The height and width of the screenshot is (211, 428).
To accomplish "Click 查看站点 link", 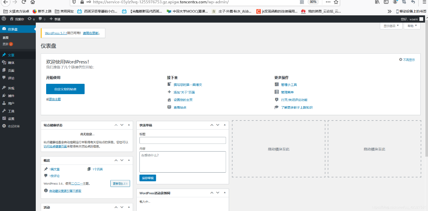I will [180, 108].
